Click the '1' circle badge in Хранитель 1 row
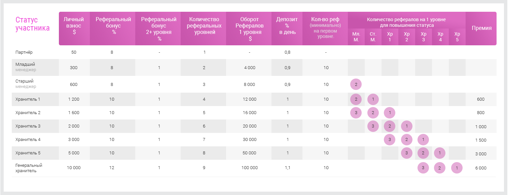This screenshot has width=508, height=195. click(373, 99)
